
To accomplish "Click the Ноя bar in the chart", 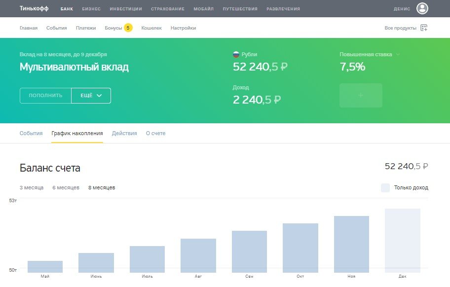I will pyautogui.click(x=351, y=244).
